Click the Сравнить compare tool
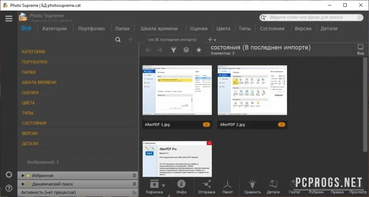The width and height of the screenshot is (369, 197). tap(252, 187)
